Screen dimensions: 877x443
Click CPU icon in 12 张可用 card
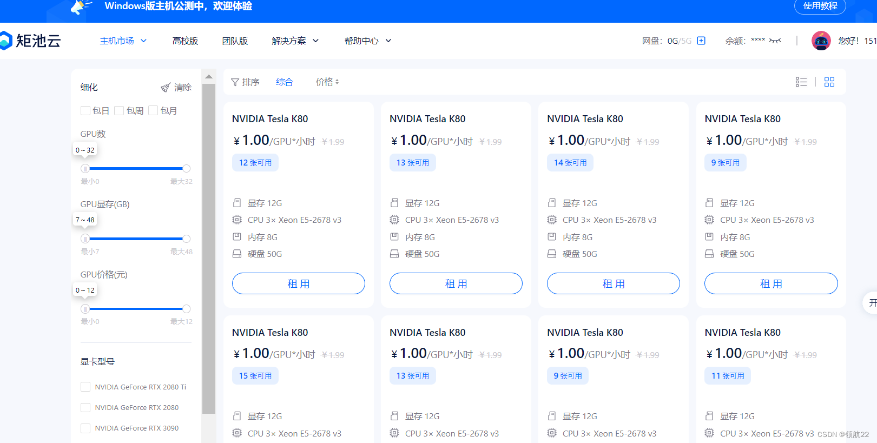(x=237, y=220)
